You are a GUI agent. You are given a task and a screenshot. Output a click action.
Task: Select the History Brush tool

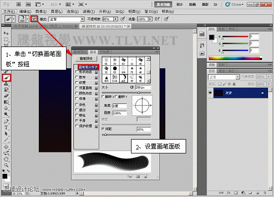point(6,90)
